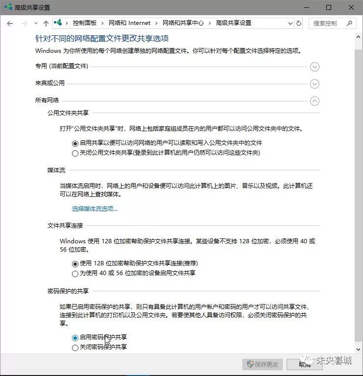Image resolution: width=363 pixels, height=376 pixels.
Task: Click the 保存更改 button
Action: click(x=263, y=364)
